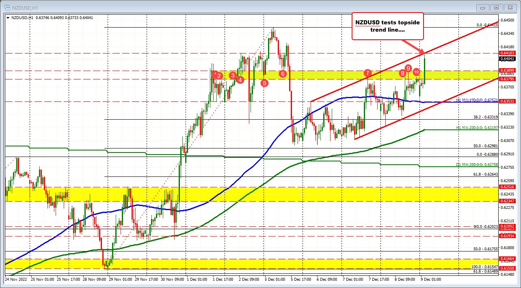Maximize the NZDUSD,H1 chart window
The width and height of the screenshot is (521, 288).
496,7
